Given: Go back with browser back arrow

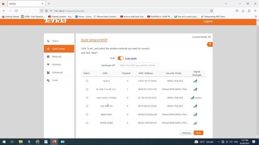Looking at the screenshot, I should (x=4, y=11).
